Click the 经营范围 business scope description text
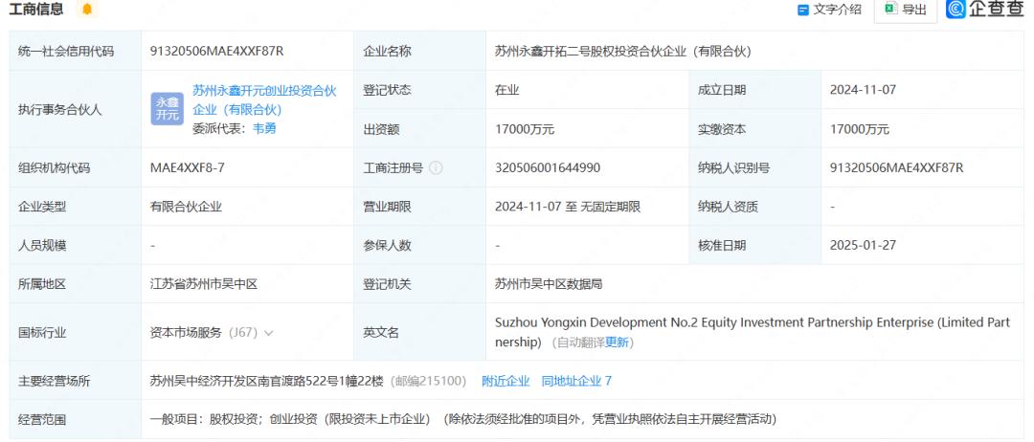The height and width of the screenshot is (442, 1034). coord(462,419)
